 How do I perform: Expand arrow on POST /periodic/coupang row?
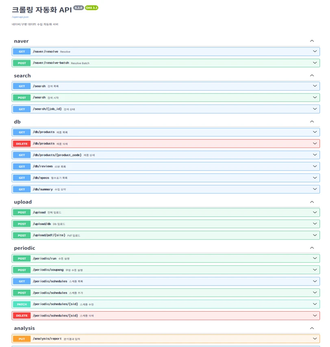pos(315,270)
